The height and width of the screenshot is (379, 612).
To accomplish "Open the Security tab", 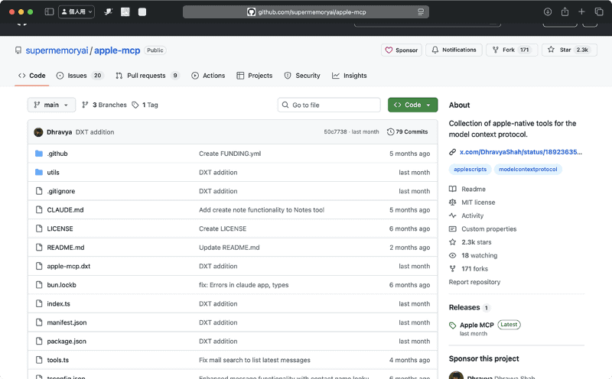I will pyautogui.click(x=302, y=76).
